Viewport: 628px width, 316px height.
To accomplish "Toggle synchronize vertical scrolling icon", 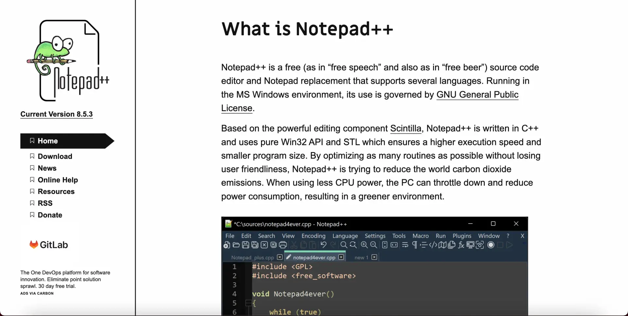I will point(385,245).
